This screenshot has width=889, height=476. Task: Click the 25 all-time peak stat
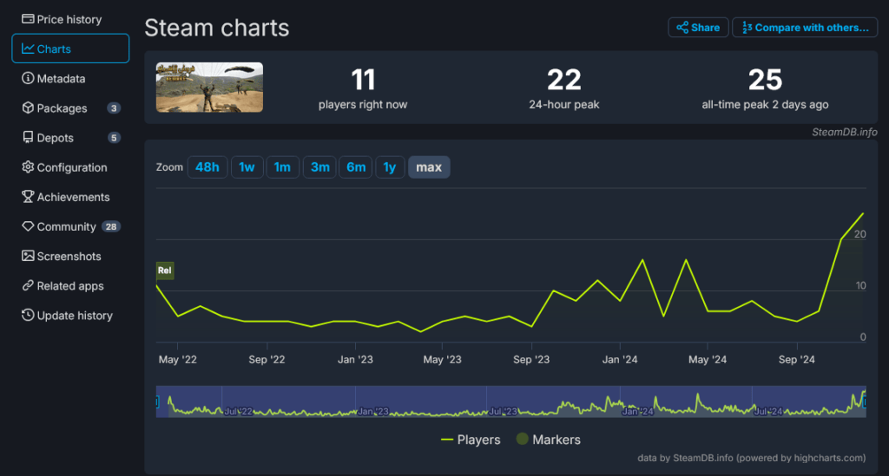coord(765,88)
